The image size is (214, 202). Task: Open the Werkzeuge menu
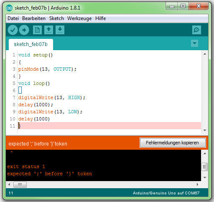coord(79,18)
